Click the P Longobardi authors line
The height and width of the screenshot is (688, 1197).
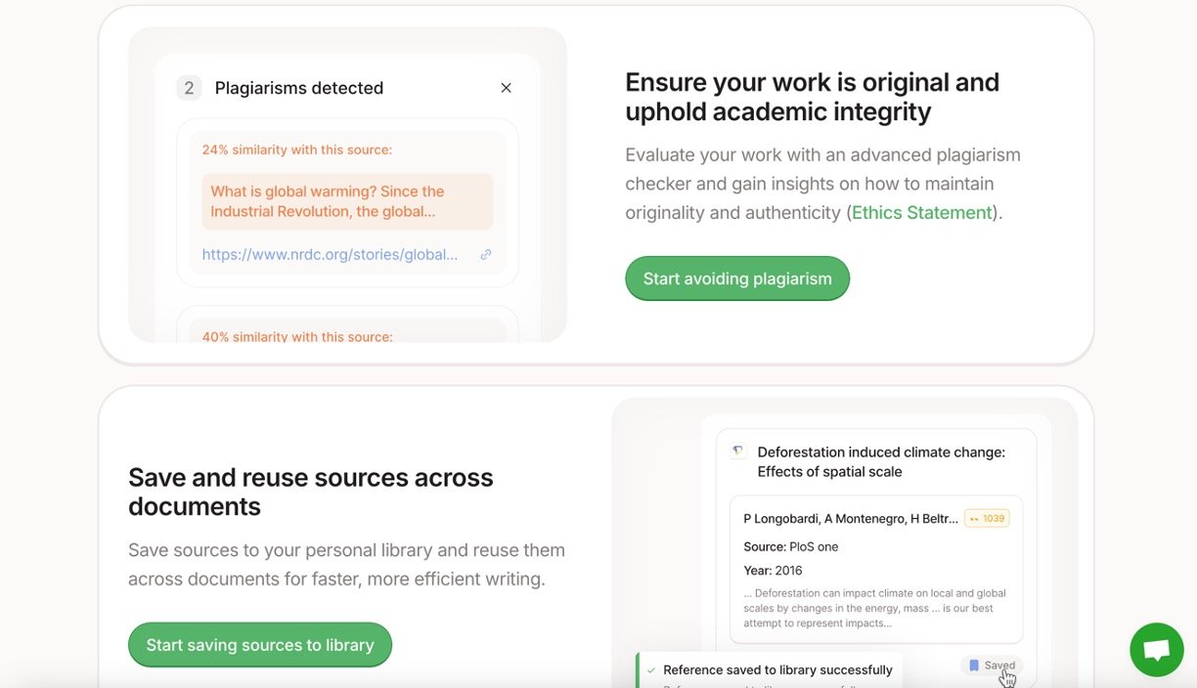[x=851, y=519]
